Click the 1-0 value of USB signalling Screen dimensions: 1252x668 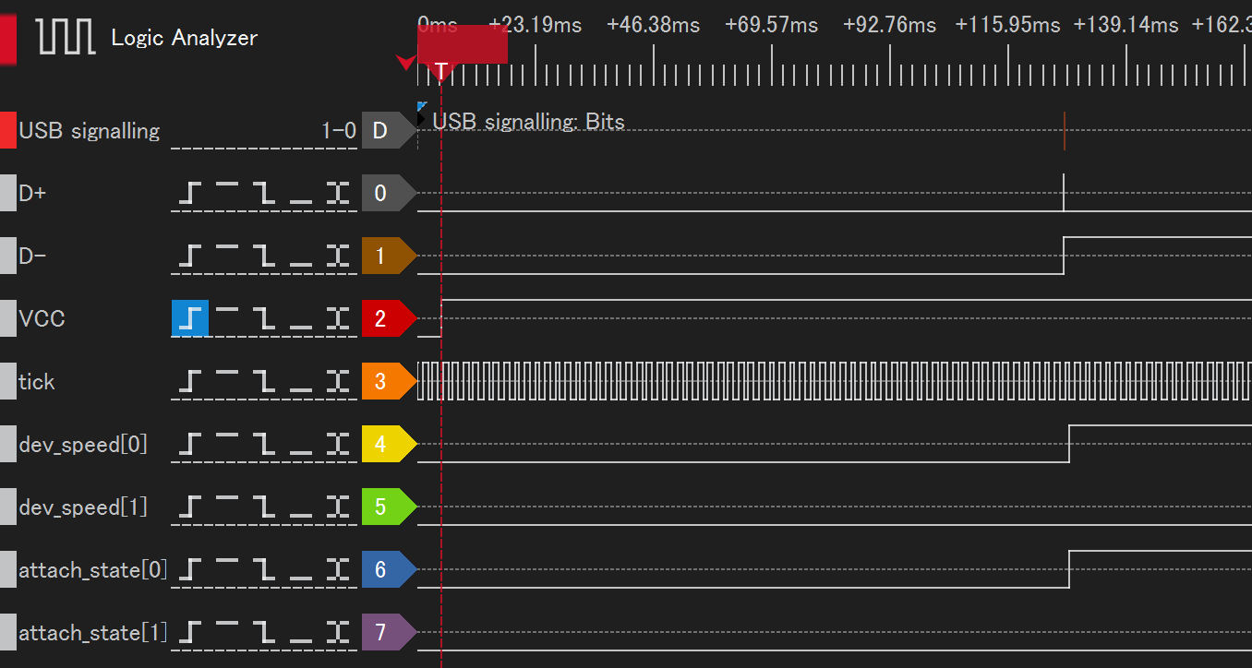tap(339, 131)
